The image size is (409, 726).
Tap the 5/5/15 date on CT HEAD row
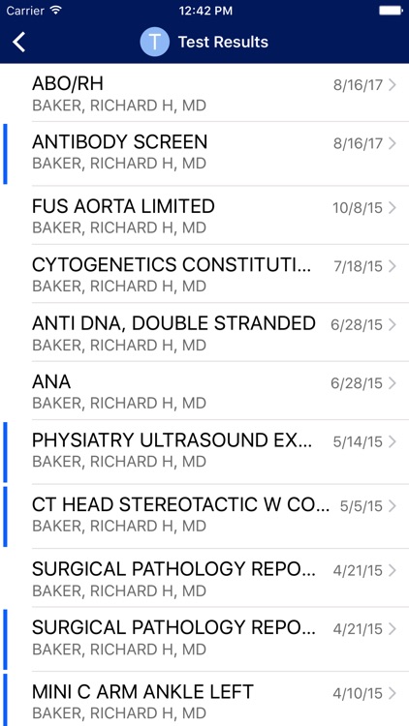pos(362,506)
